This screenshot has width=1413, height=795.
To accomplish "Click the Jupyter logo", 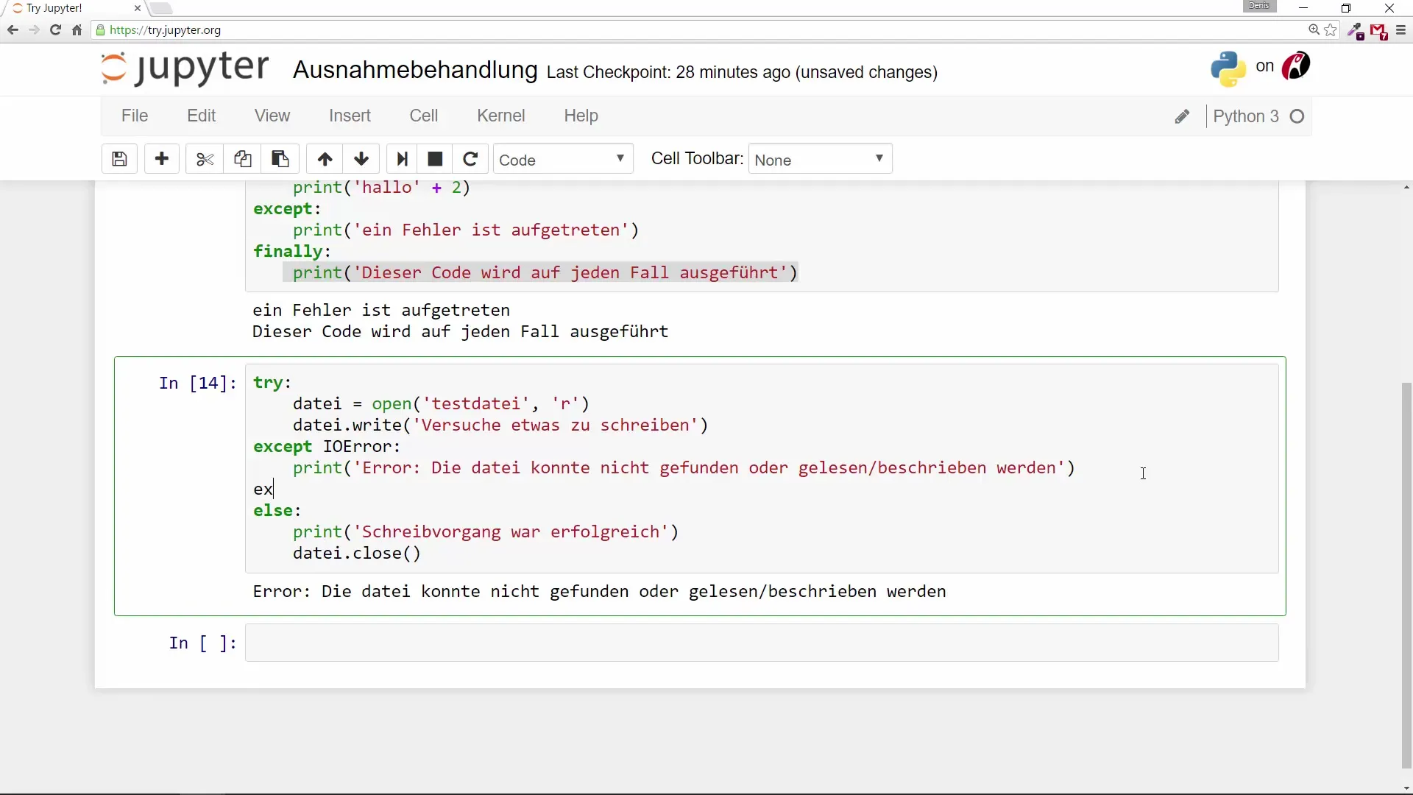I will click(x=185, y=68).
